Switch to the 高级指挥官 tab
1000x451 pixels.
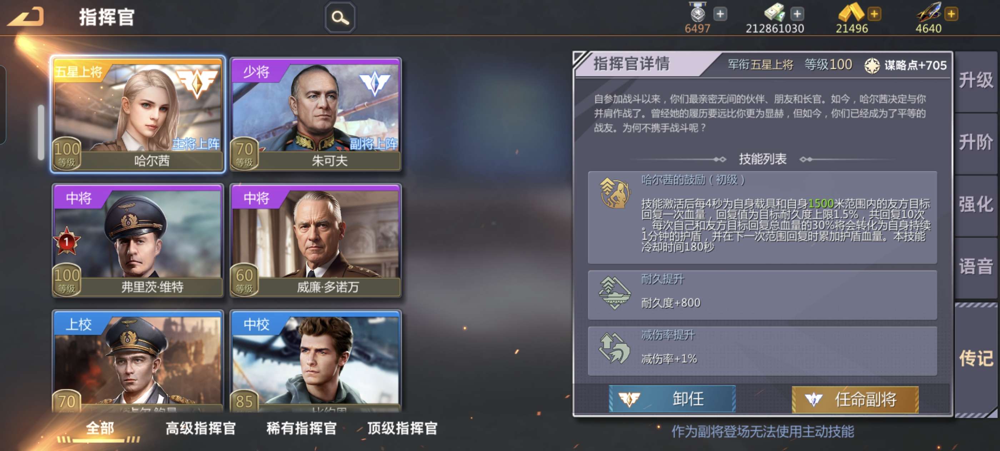point(201,429)
